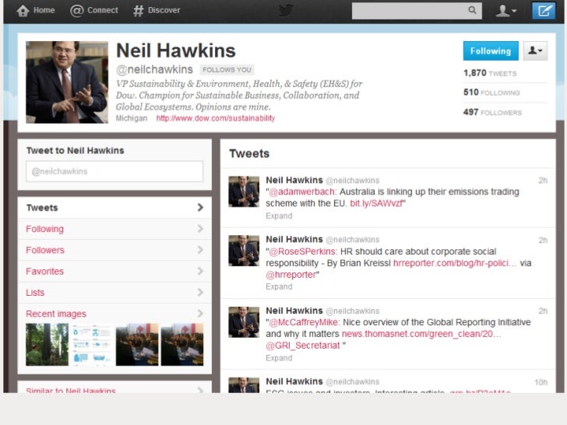Image resolution: width=567 pixels, height=425 pixels.
Task: Open 10h timestamp on last tweet
Action: [541, 382]
